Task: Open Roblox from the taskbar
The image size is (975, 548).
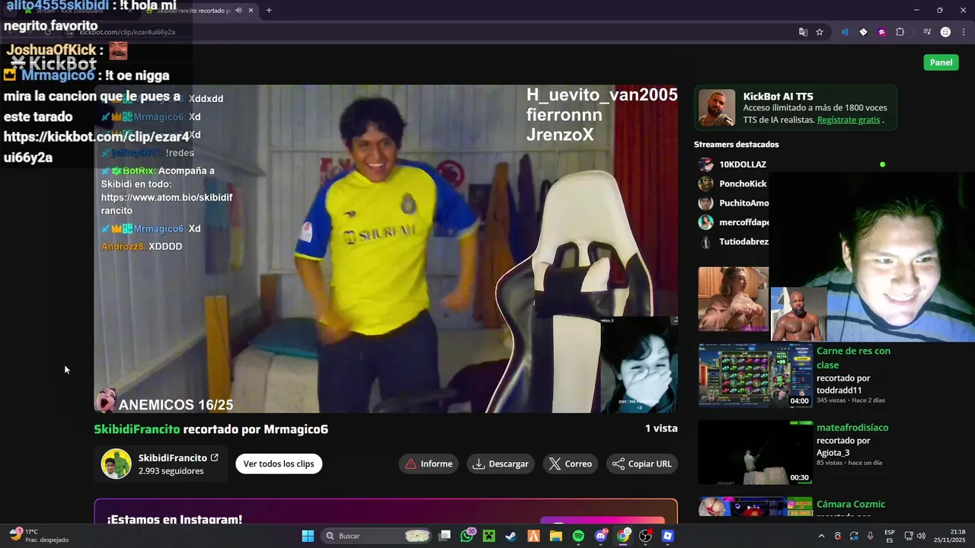Action: coord(668,536)
